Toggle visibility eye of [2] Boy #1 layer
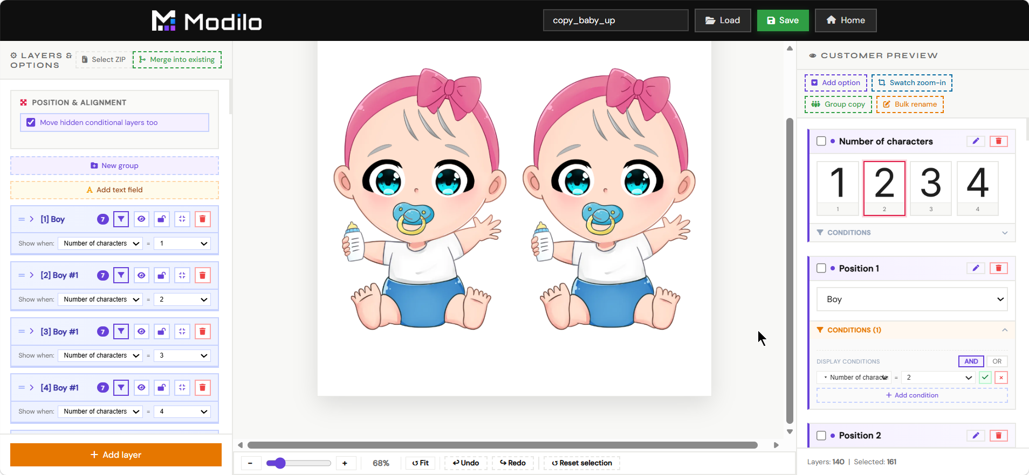 pos(141,275)
